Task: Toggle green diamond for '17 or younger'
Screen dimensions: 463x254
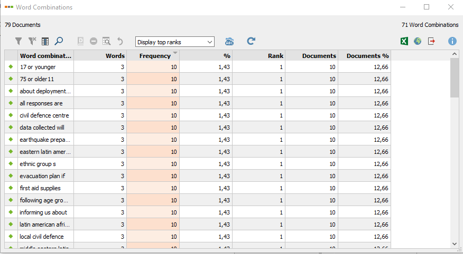Action: 11,67
